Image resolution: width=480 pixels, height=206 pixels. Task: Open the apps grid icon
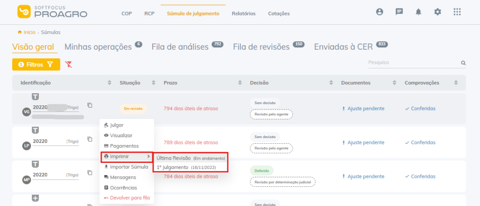pos(457,12)
